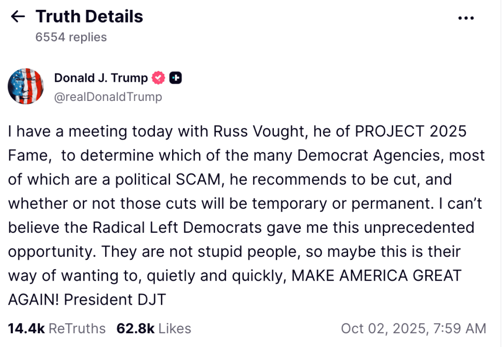
Task: Open the @realDonaldTrump handle link
Action: 108,97
